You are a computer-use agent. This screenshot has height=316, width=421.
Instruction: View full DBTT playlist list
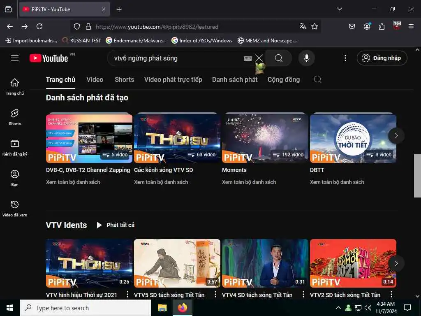337,182
